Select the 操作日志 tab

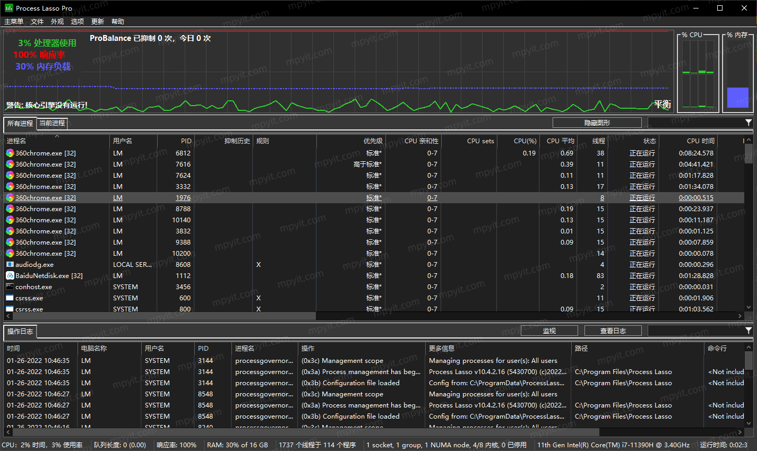(x=20, y=331)
